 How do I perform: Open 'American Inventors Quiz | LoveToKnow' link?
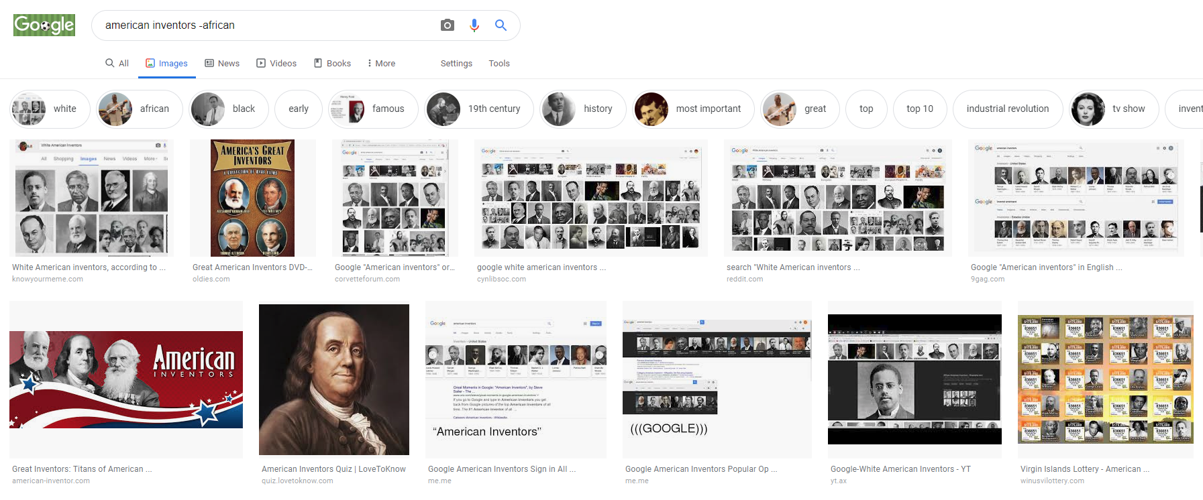[x=333, y=469]
